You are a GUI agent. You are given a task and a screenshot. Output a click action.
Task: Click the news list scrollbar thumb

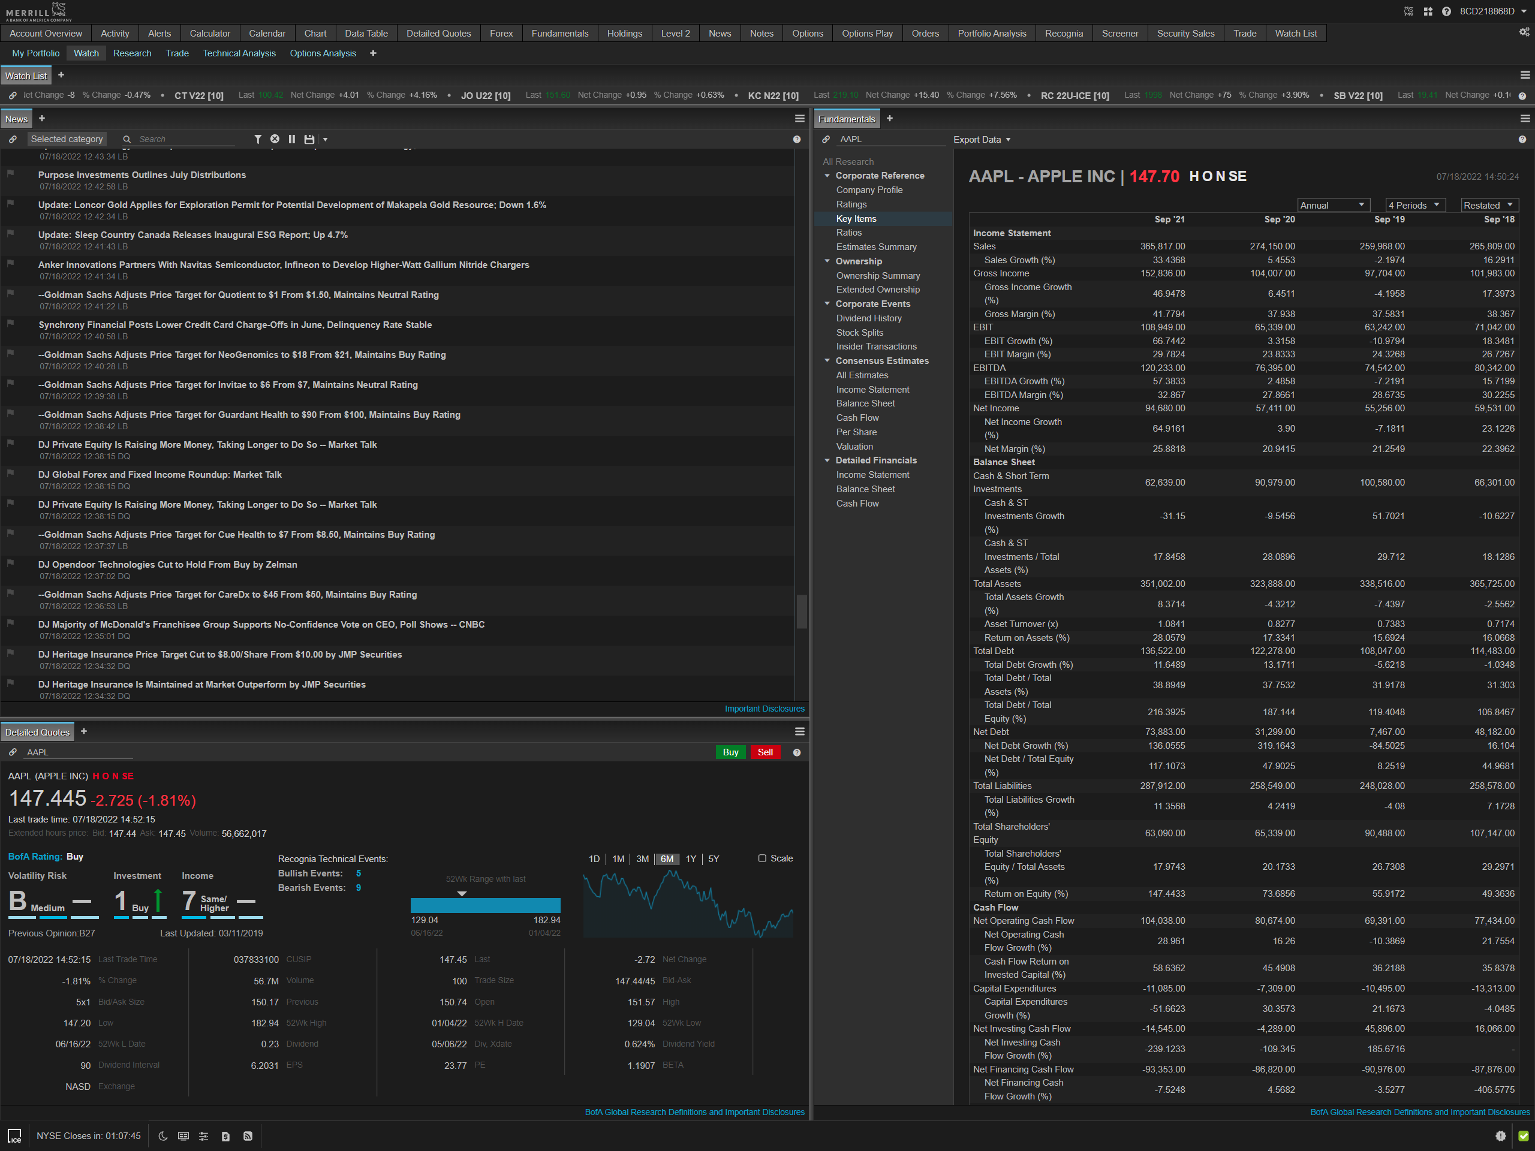tap(802, 611)
